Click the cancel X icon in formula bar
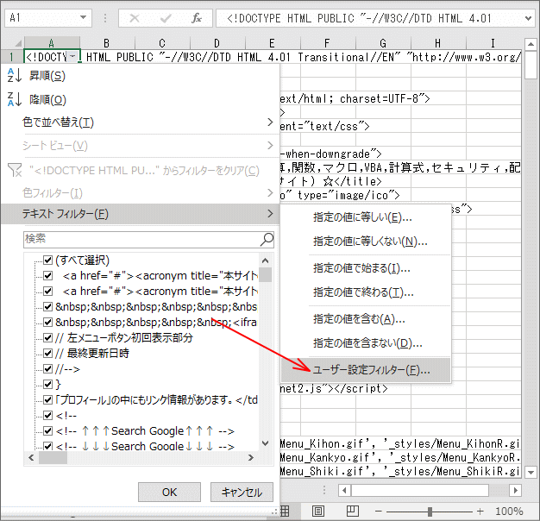Viewport: 540px width, 521px height. pyautogui.click(x=135, y=18)
